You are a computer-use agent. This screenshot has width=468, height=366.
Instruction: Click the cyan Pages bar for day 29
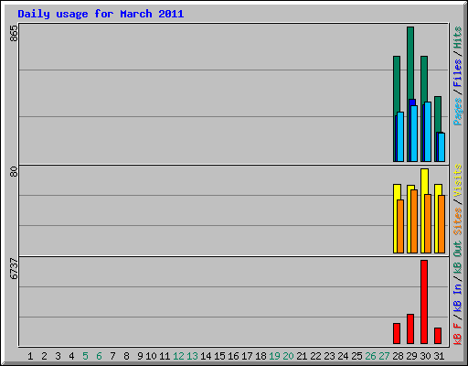tap(414, 134)
